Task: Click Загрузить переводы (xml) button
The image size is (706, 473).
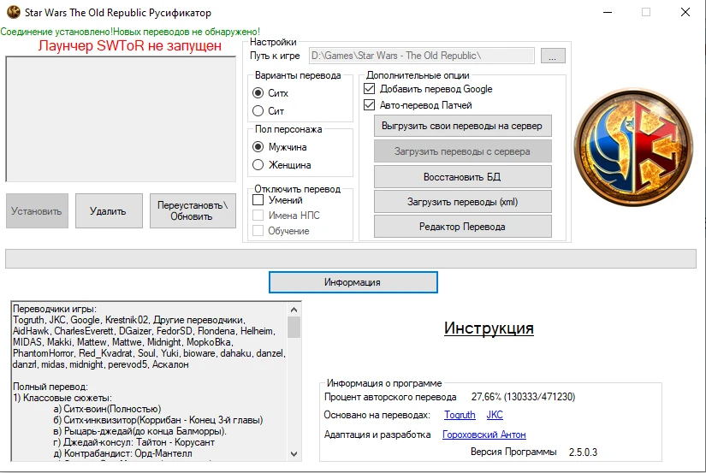Action: click(462, 202)
